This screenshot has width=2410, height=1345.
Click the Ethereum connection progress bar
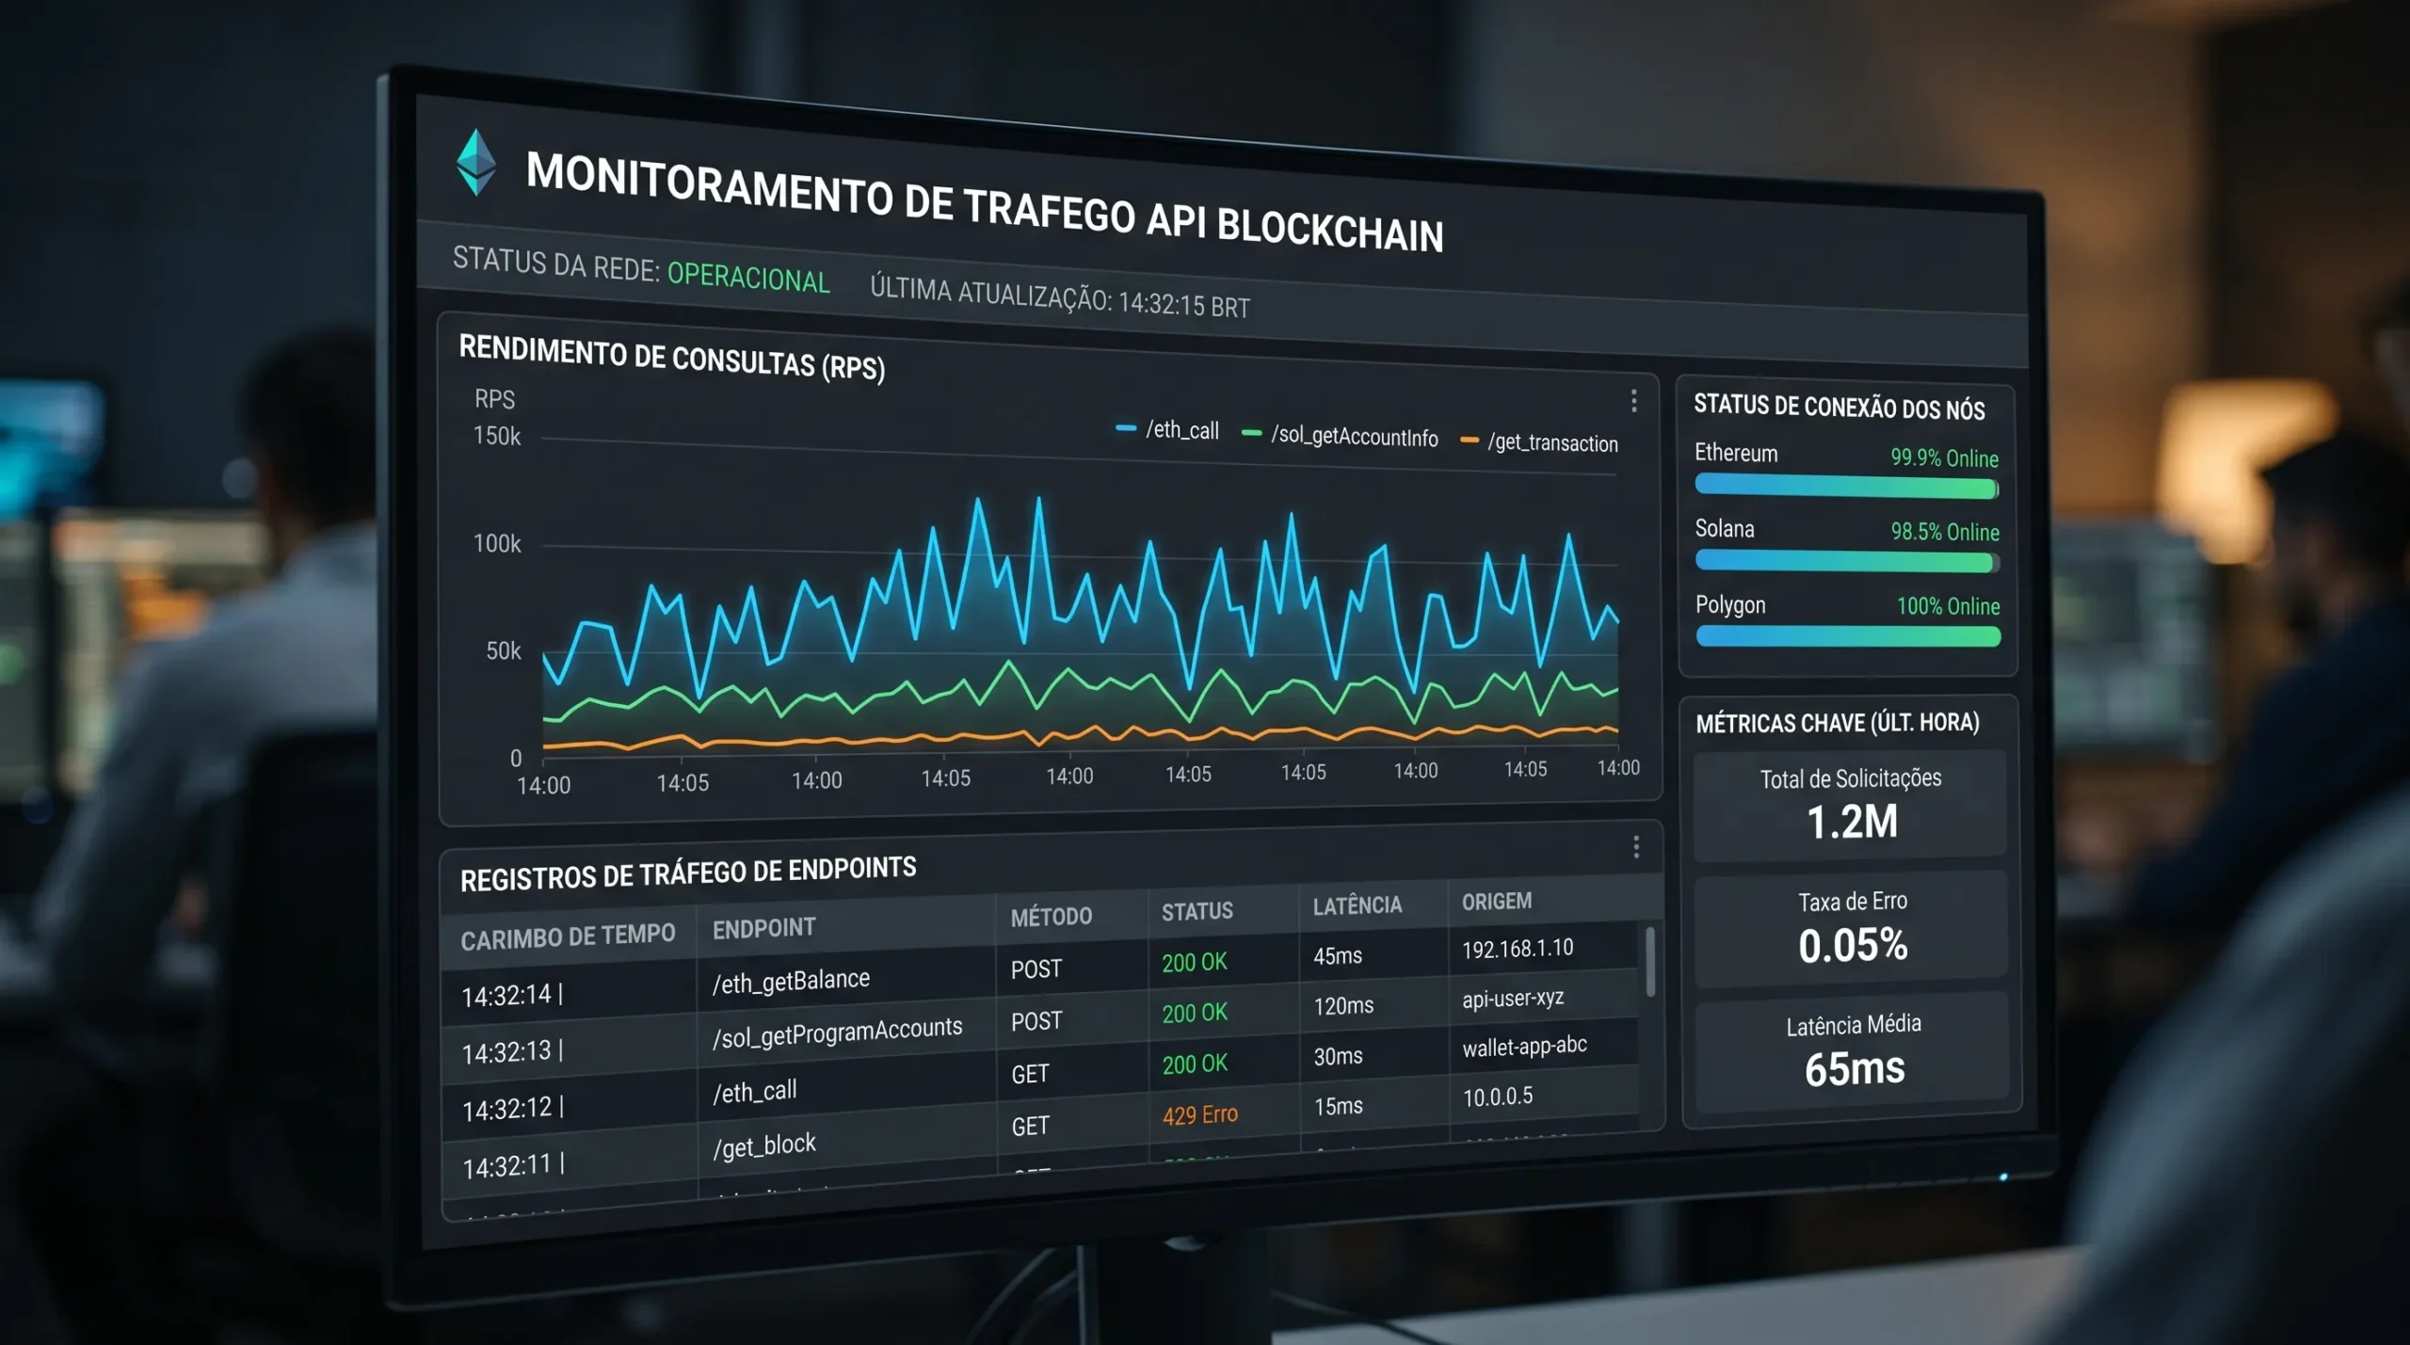1847,487
